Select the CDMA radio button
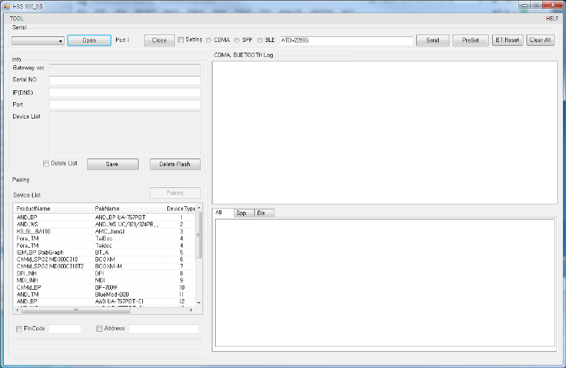The height and width of the screenshot is (368, 566). click(209, 40)
